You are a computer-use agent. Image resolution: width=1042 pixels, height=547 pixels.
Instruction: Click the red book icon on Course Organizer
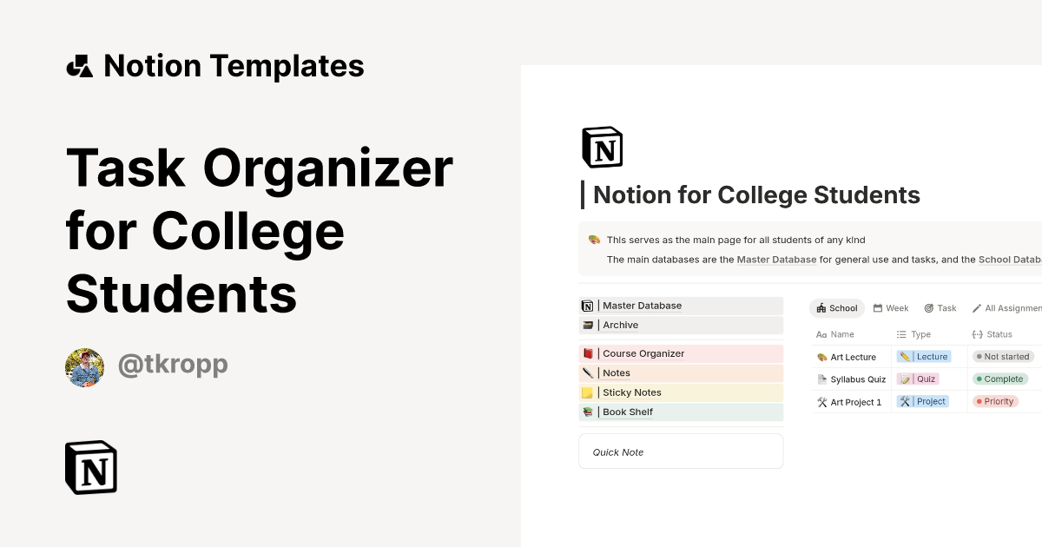pyautogui.click(x=589, y=353)
